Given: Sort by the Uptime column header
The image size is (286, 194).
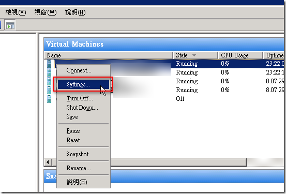Looking at the screenshot, I should click(274, 55).
